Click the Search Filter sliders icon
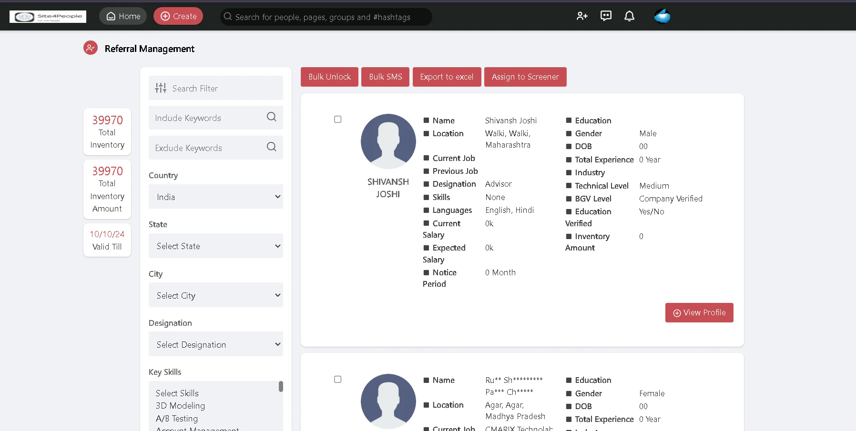 point(161,88)
